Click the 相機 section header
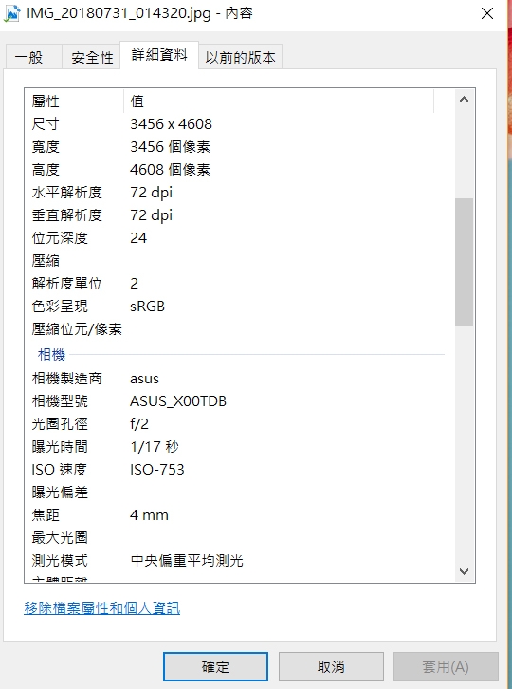Viewport: 512px width, 689px height. 51,354
